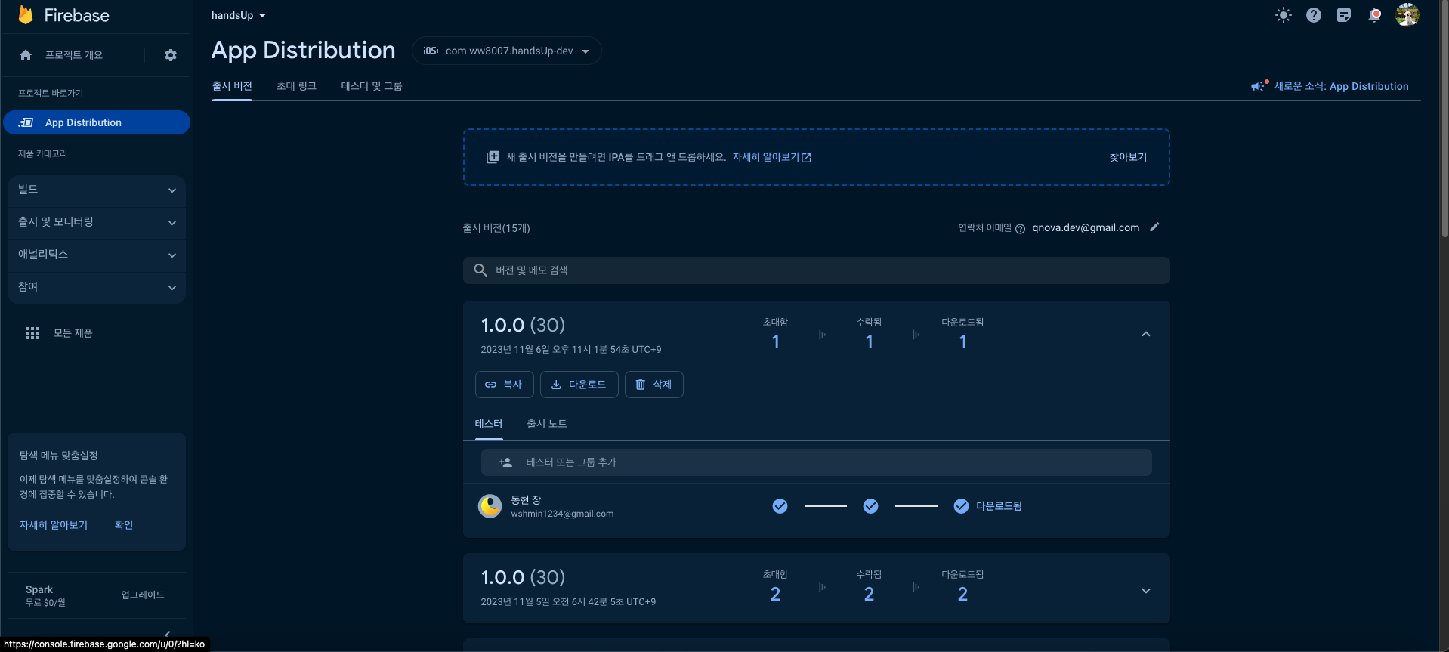Open project overview home icon
The width and height of the screenshot is (1449, 652).
coord(26,55)
